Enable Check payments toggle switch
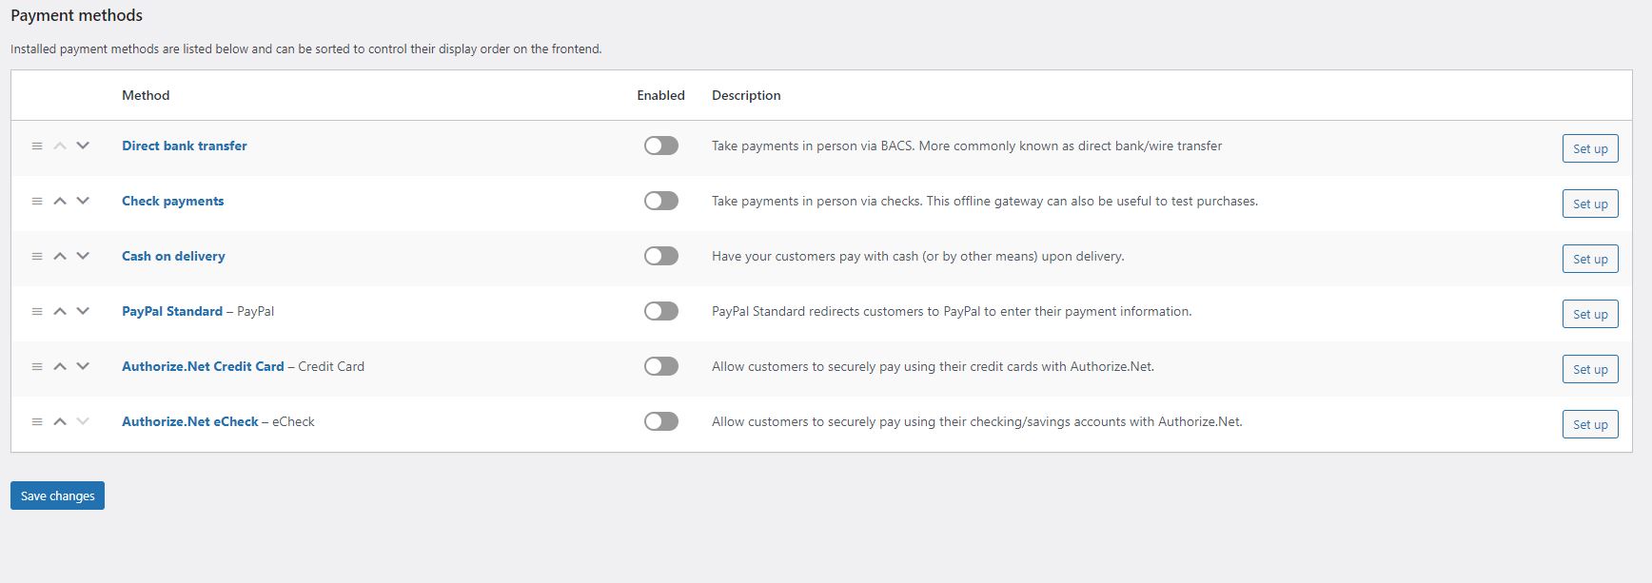 (x=660, y=202)
